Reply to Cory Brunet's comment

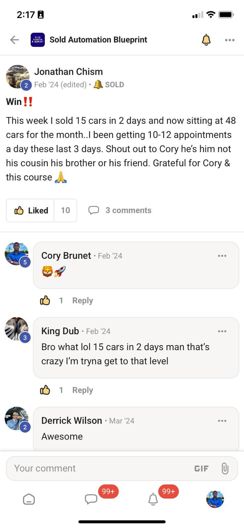(x=83, y=301)
